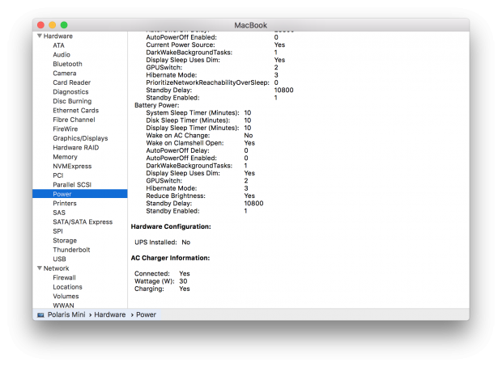Select ATA in the sidebar
502x367 pixels.
[58, 45]
